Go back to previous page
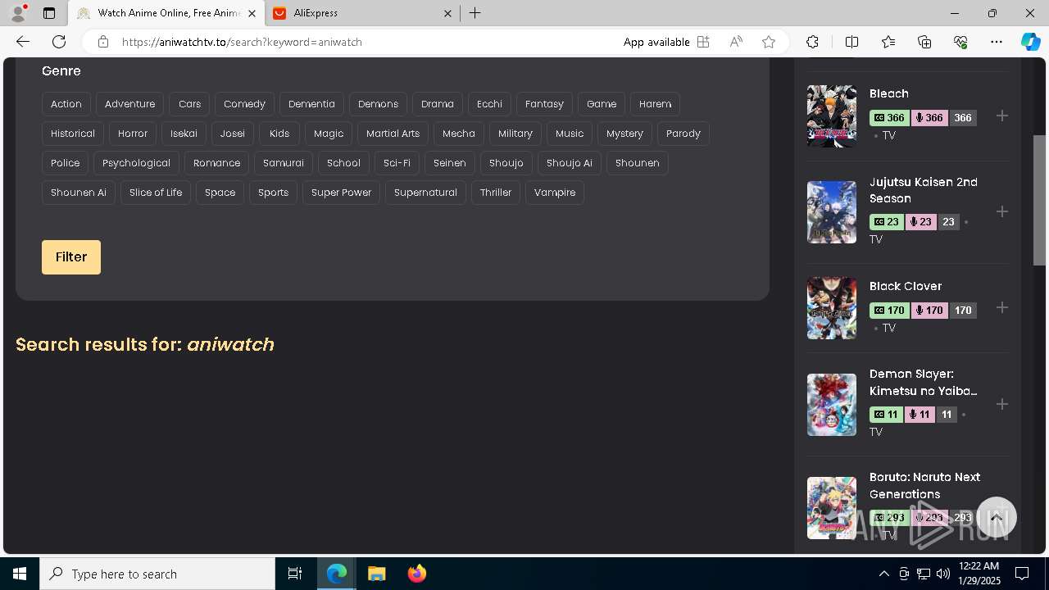Image resolution: width=1049 pixels, height=590 pixels. click(x=23, y=42)
